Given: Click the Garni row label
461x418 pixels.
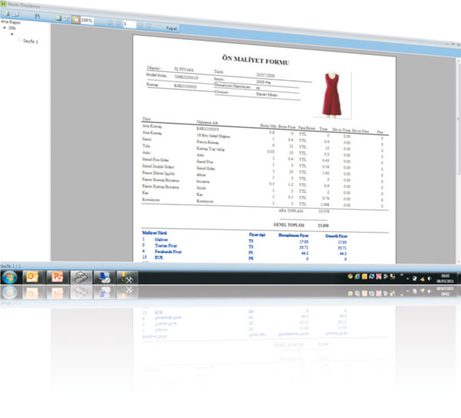Looking at the screenshot, I should click(147, 139).
